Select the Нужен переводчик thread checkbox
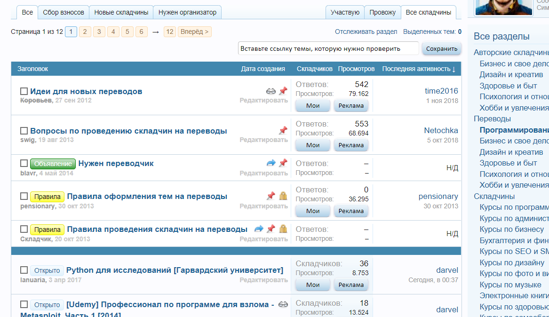The image size is (549, 317). click(x=24, y=163)
